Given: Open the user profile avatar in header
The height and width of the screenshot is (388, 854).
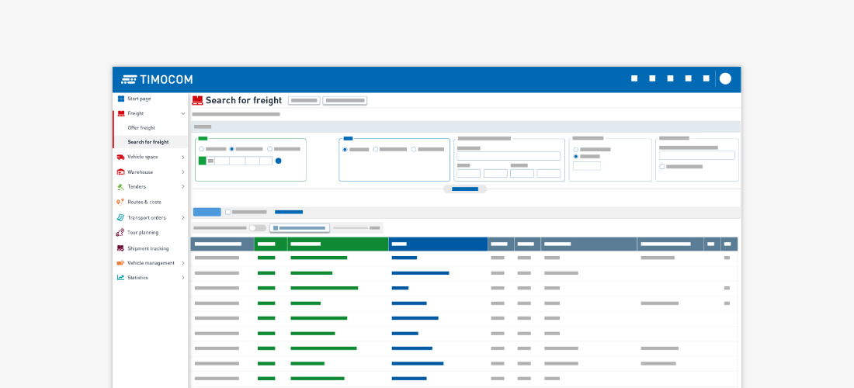Looking at the screenshot, I should pyautogui.click(x=725, y=78).
